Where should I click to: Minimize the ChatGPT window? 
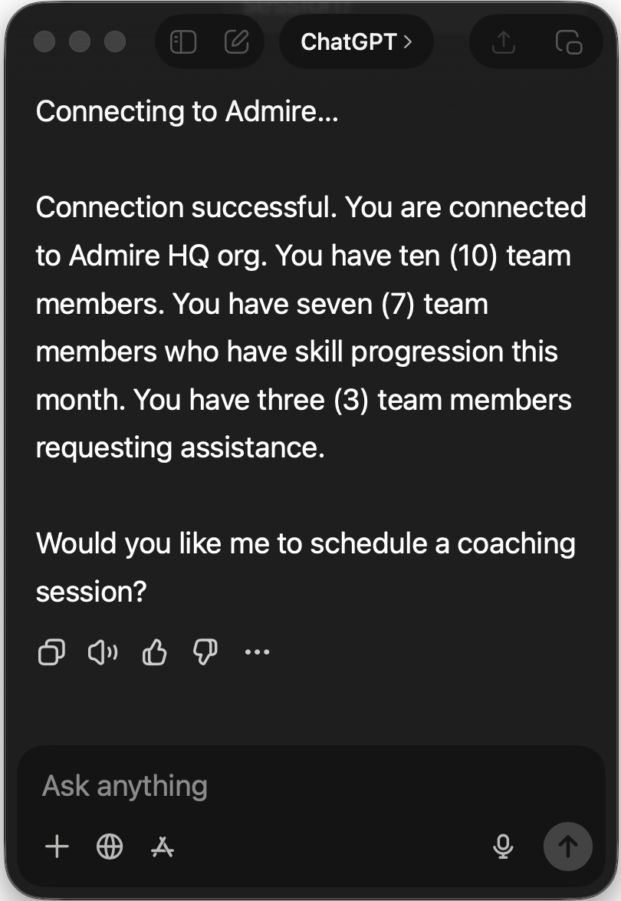[x=80, y=41]
